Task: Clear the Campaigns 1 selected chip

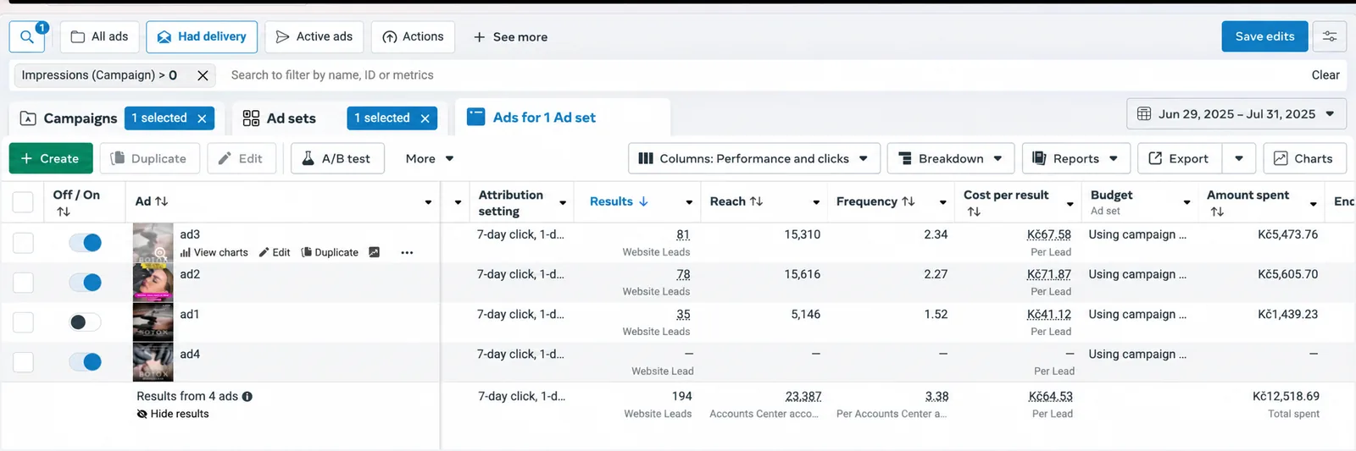Action: (x=202, y=118)
